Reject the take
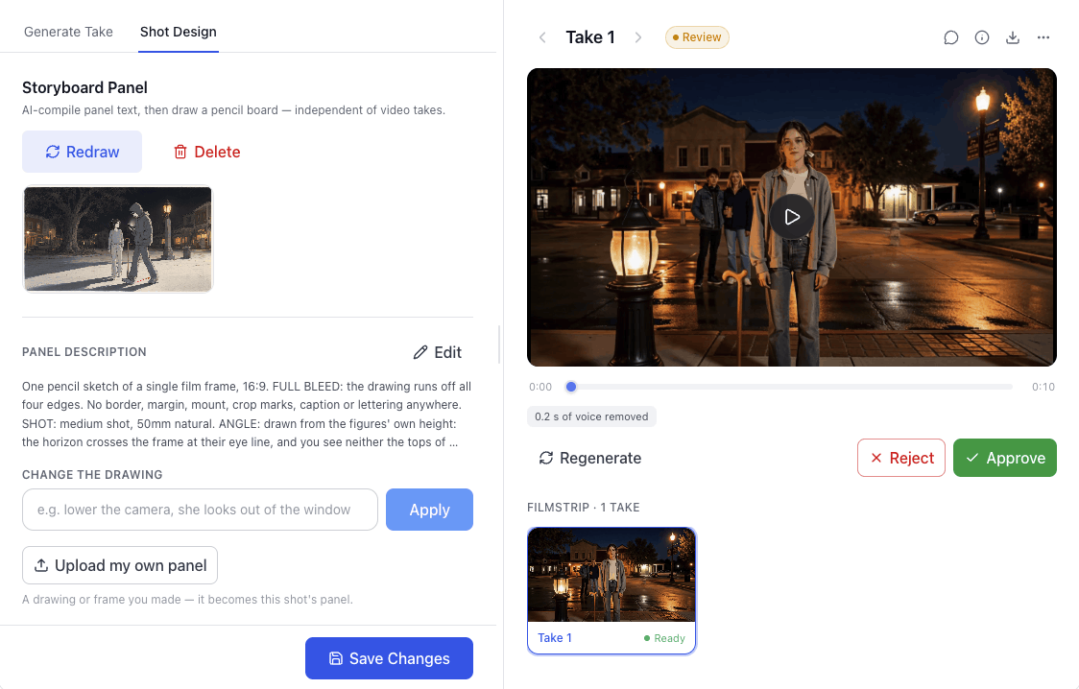 tap(901, 458)
